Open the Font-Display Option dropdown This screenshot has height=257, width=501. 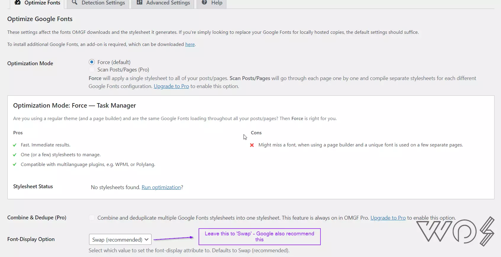[120, 240]
